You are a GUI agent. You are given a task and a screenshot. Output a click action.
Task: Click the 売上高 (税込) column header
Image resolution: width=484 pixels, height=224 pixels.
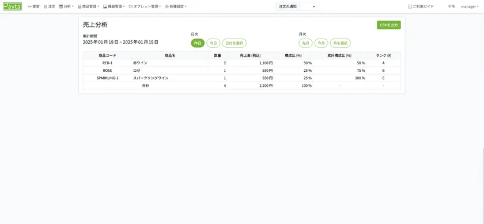click(250, 56)
